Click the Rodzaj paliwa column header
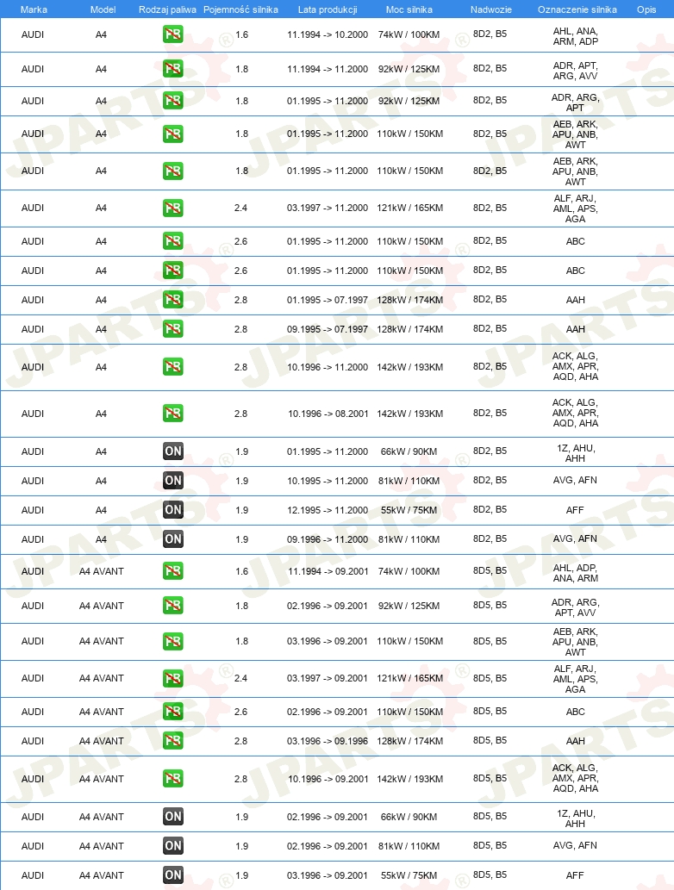Image resolution: width=674 pixels, height=890 pixels. (x=167, y=9)
